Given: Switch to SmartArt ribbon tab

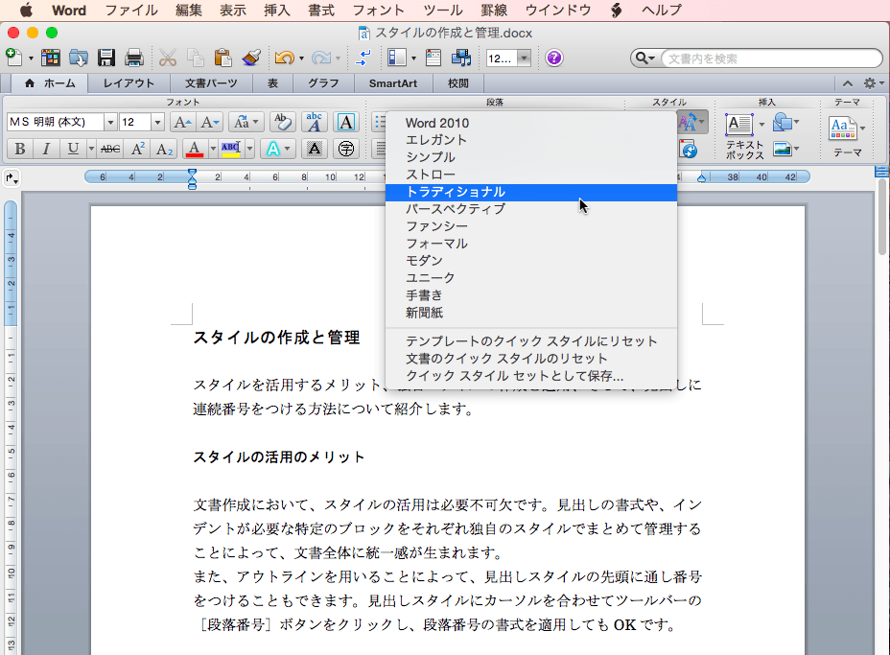Looking at the screenshot, I should [x=393, y=83].
